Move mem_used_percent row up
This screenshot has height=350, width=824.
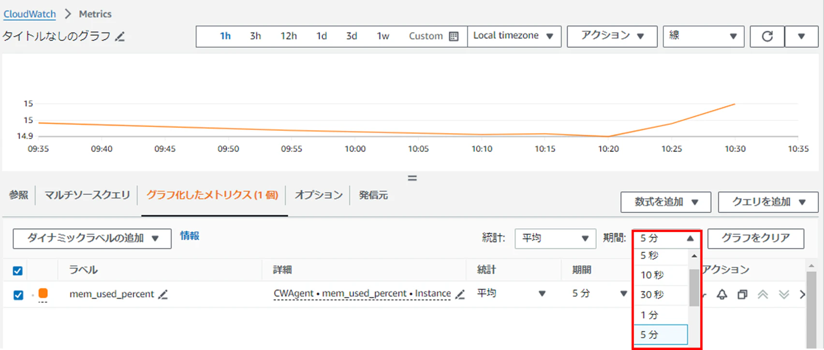click(763, 294)
